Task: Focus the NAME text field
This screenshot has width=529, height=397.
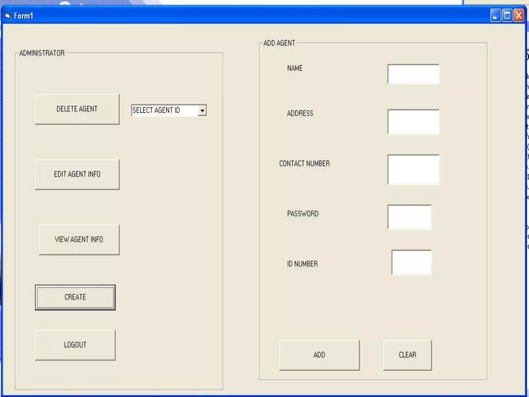Action: coord(413,74)
